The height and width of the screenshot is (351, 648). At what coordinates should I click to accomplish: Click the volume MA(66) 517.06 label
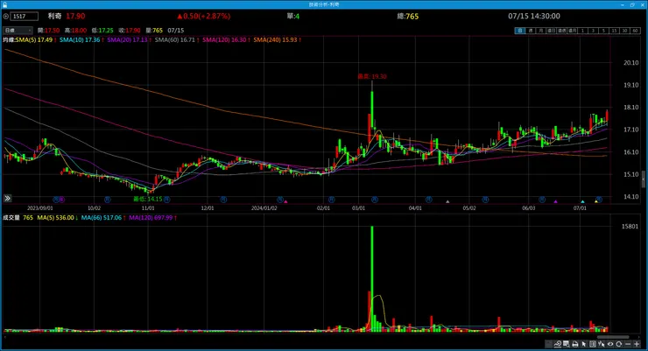tap(102, 217)
